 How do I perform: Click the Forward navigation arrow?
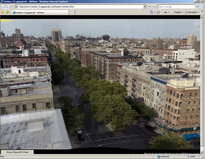(8, 6)
